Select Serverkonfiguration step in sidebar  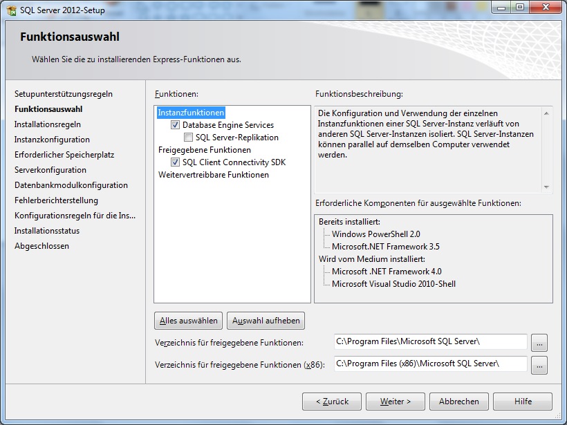coord(50,170)
